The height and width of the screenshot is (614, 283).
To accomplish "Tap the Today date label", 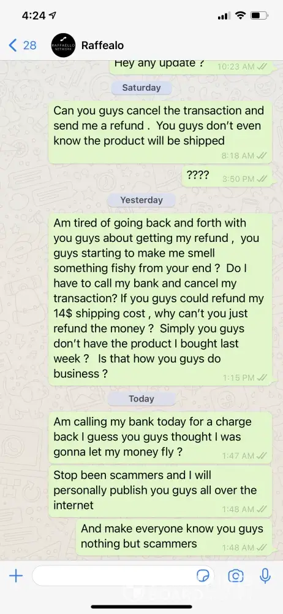I will click(x=141, y=399).
